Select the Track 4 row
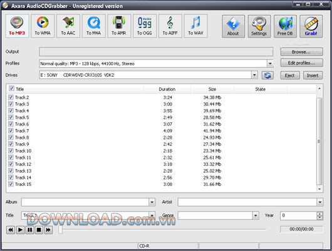Image resolution: width=332 pixels, height=251 pixels. tap(162, 111)
